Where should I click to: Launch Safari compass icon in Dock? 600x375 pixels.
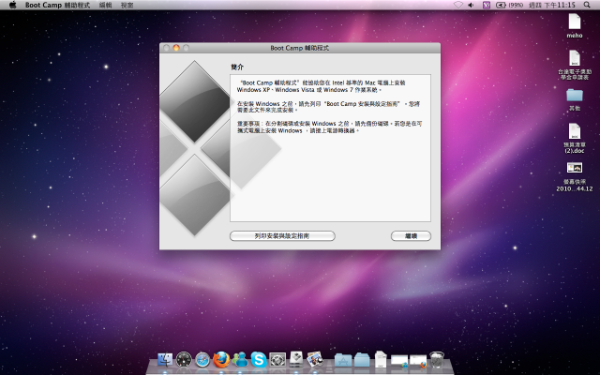point(202,360)
